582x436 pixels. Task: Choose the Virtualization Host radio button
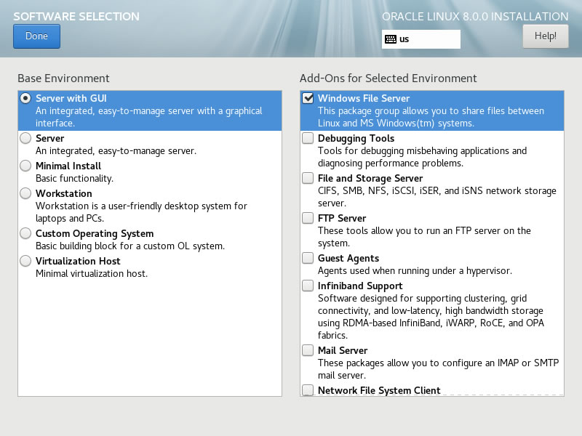(x=25, y=261)
